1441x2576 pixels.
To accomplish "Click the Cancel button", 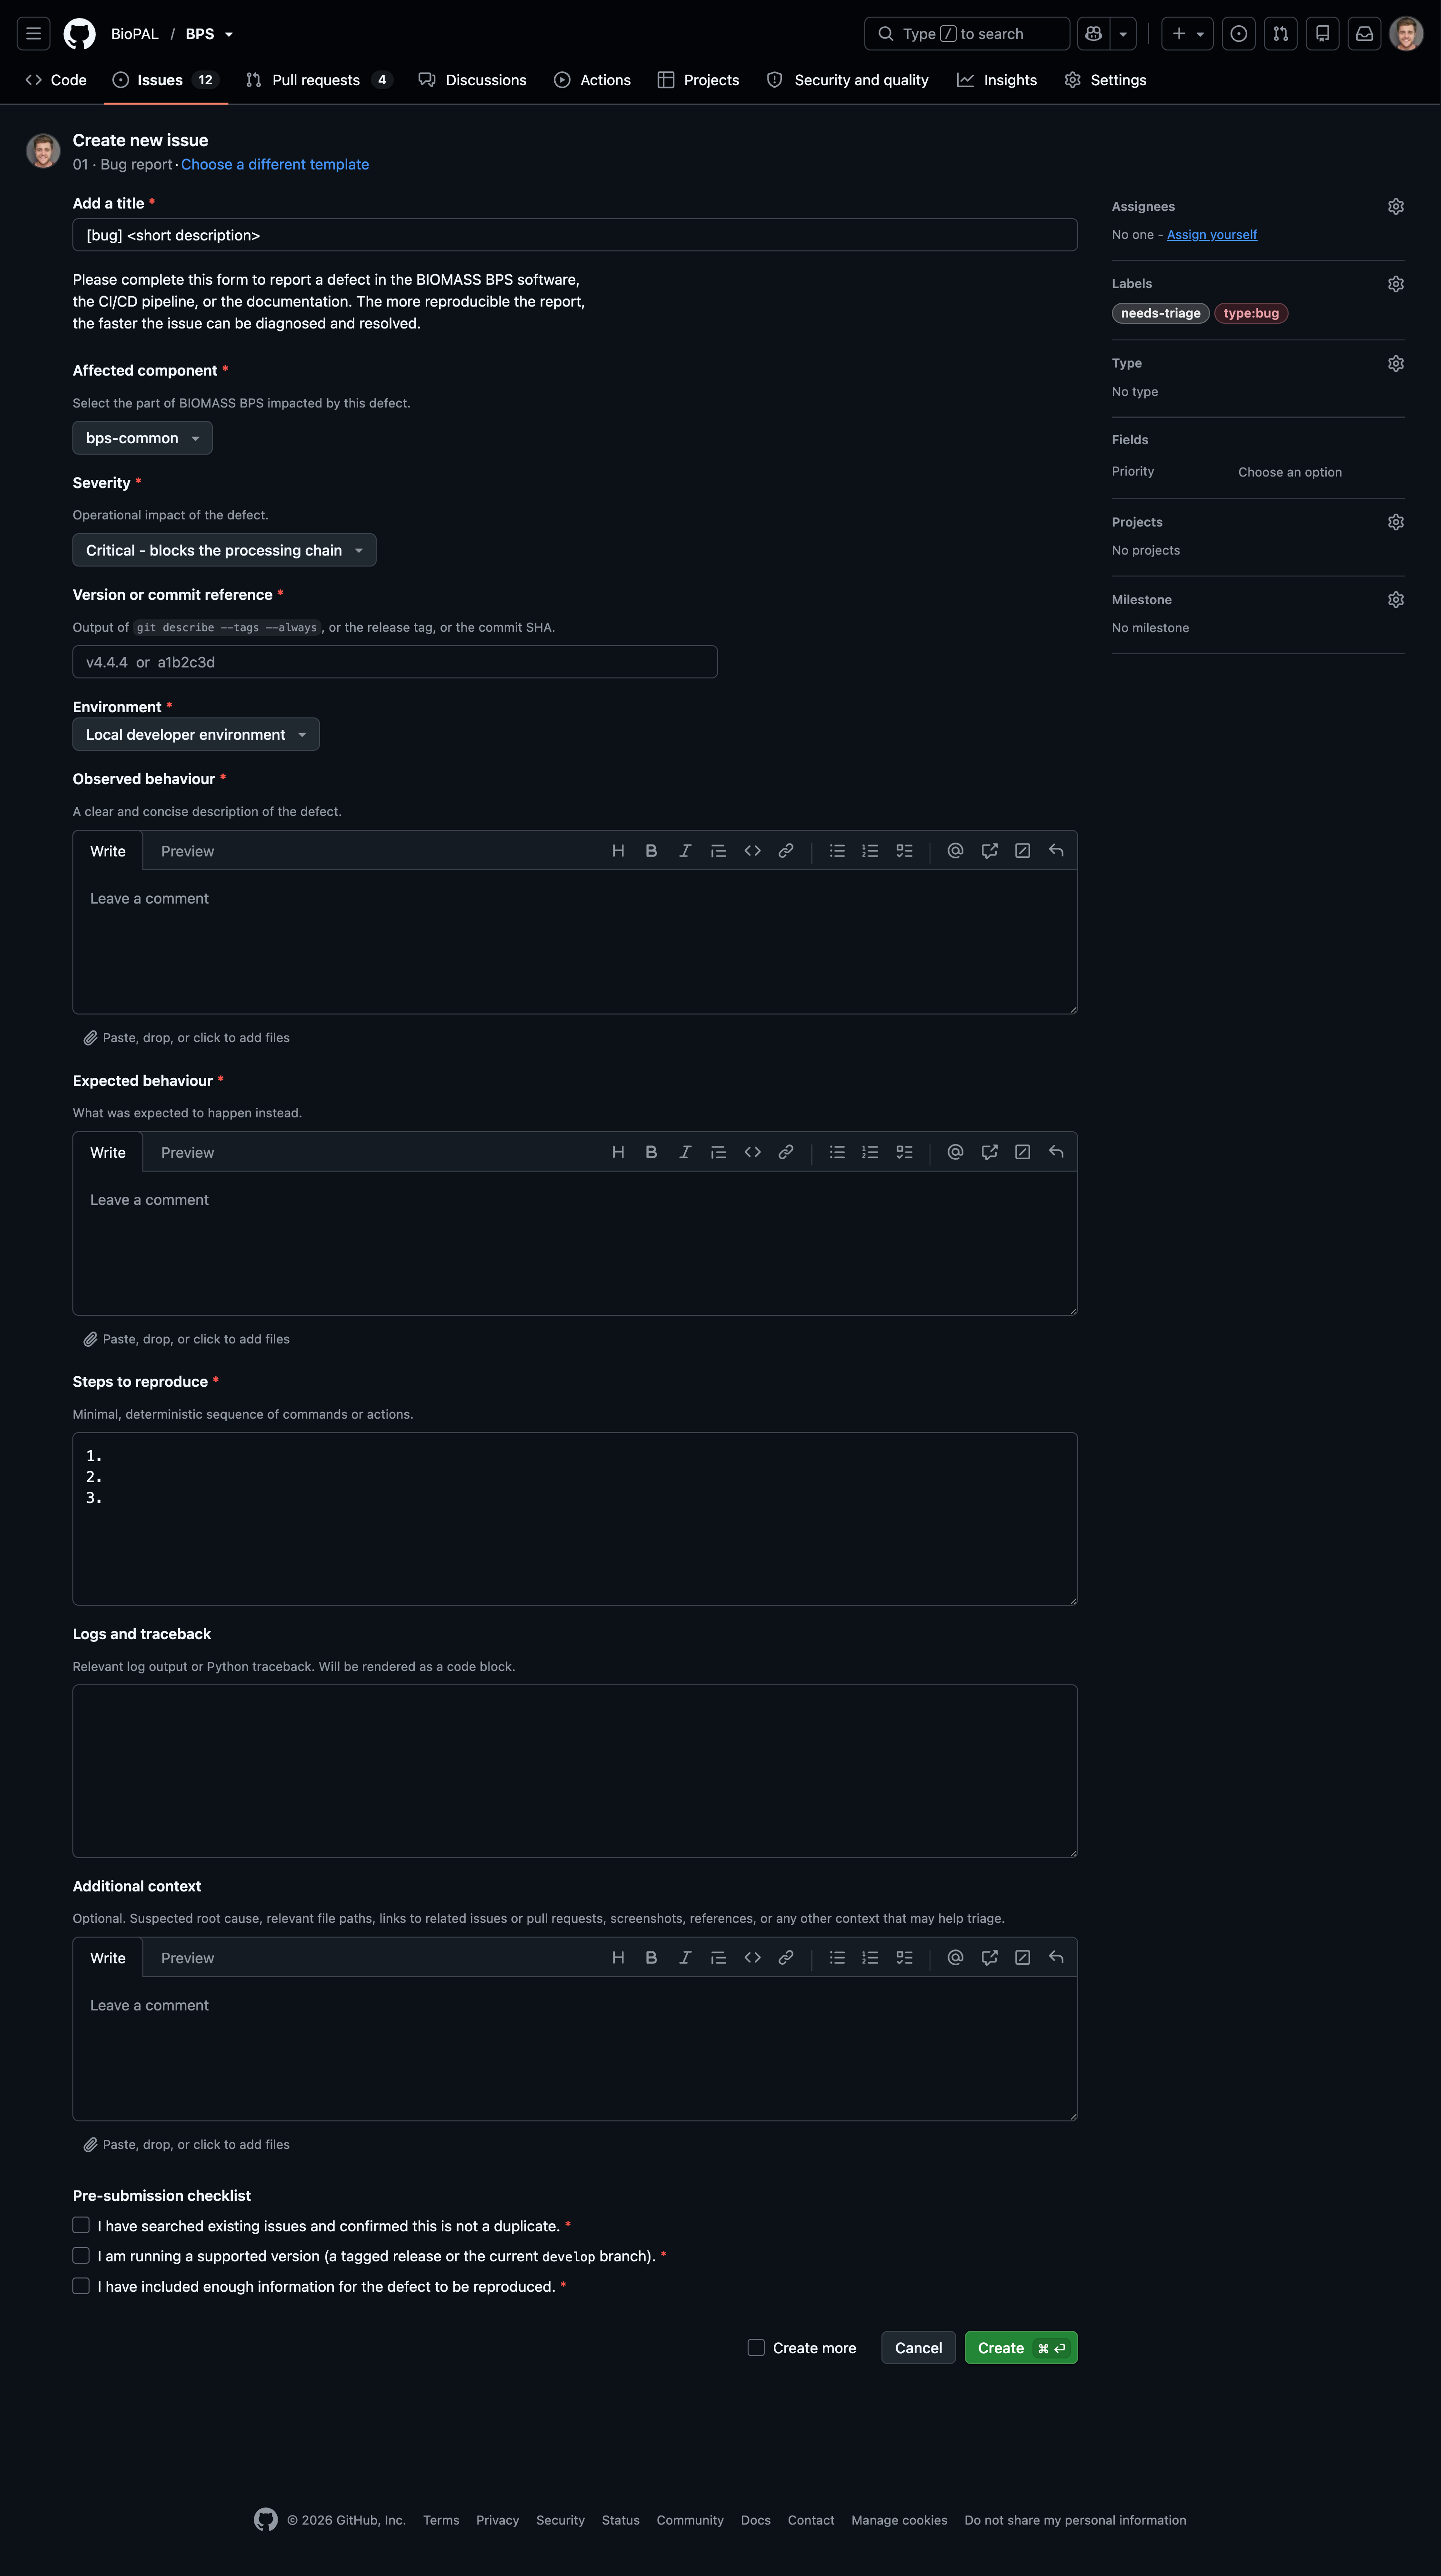I will click(x=918, y=2348).
